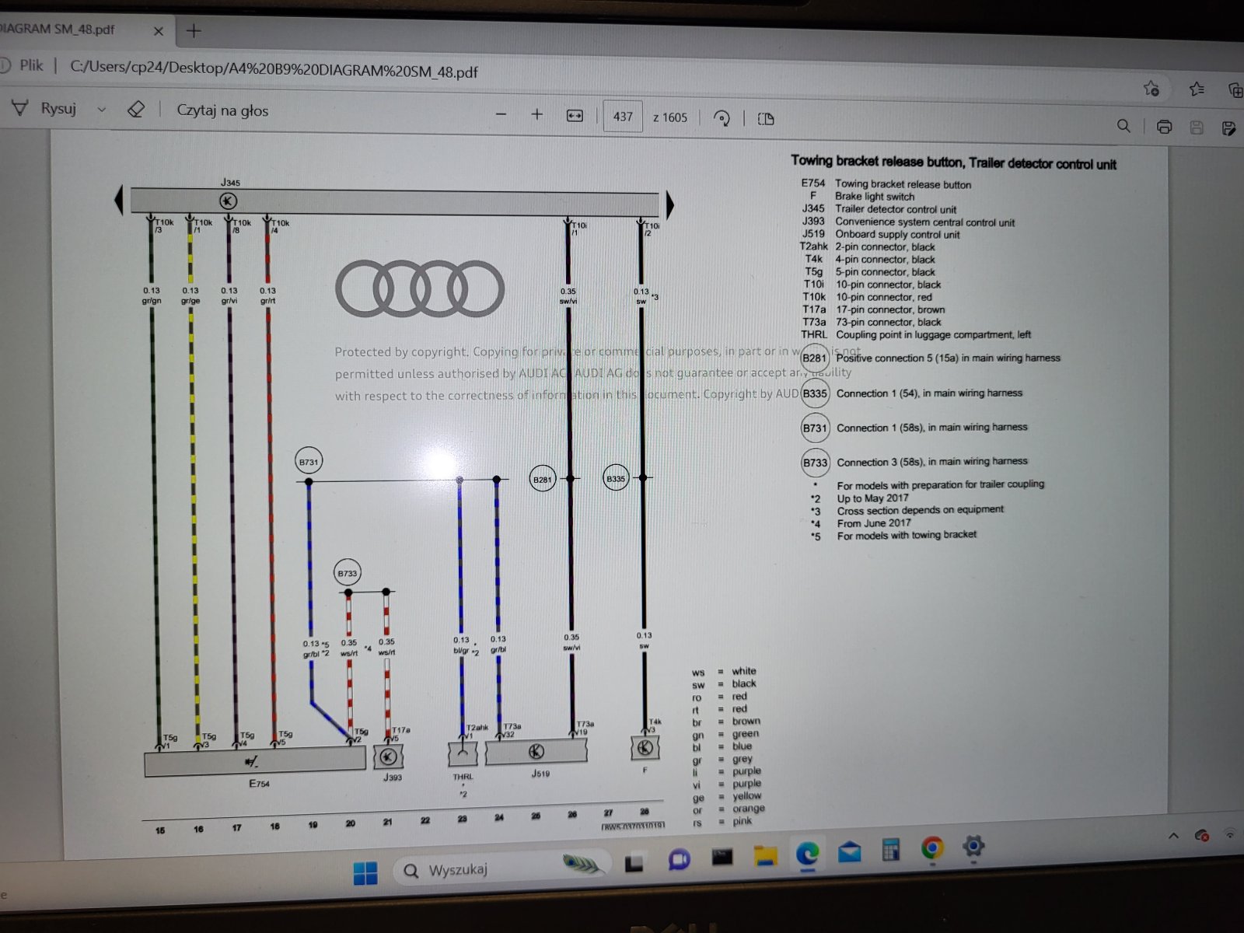Click the E754 label below the diagram

pyautogui.click(x=260, y=784)
